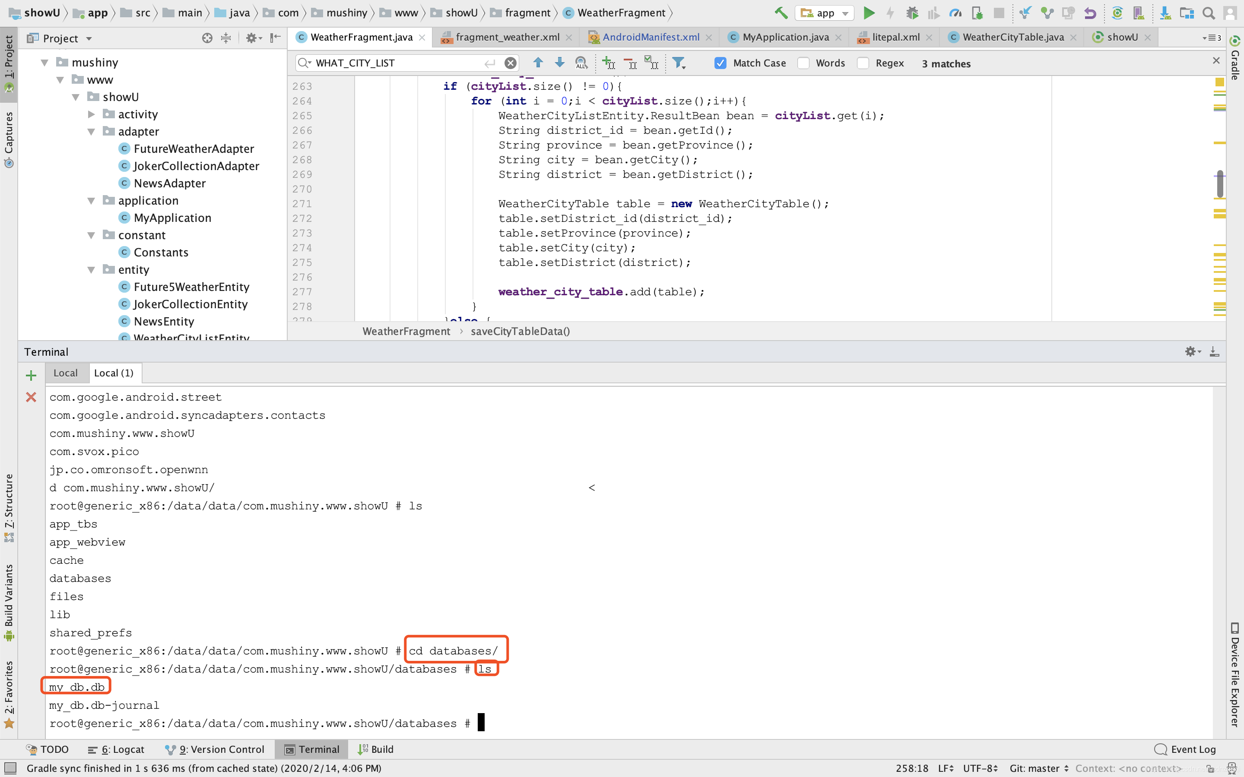Add new terminal session plus icon
The image size is (1244, 777).
31,376
